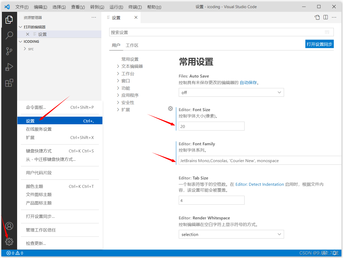This screenshot has width=343, height=258.
Task: Open the Render Whitespace dropdown
Action: 231,234
